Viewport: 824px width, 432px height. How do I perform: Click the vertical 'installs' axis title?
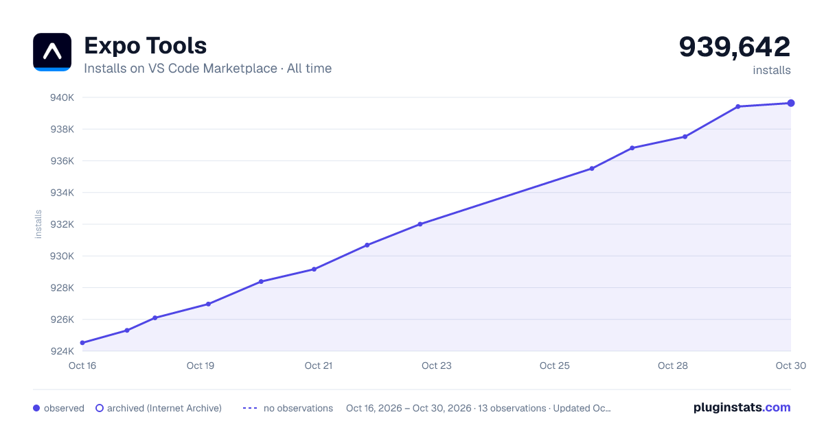38,224
